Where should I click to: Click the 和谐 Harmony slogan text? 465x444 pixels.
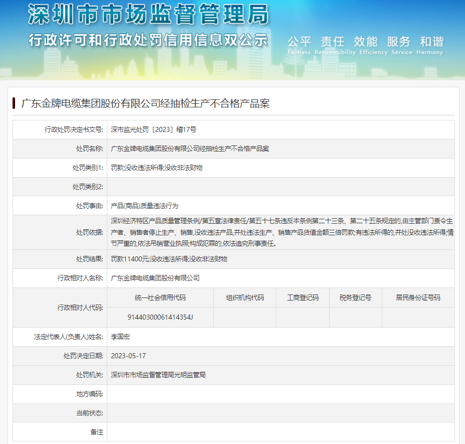[x=430, y=45]
